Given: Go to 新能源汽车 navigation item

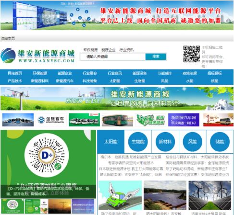Looking at the screenshot, I should 64,81.
